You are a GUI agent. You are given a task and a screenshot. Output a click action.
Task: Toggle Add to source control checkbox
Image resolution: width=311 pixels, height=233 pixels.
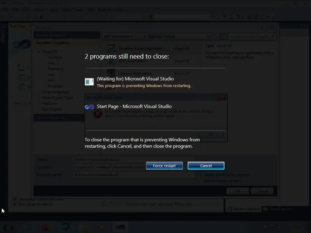click(201, 181)
